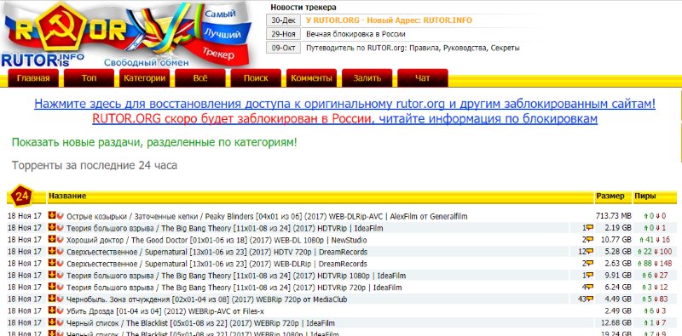Open the Залить upload tab
Viewport: 682px width, 336px height.
click(367, 78)
